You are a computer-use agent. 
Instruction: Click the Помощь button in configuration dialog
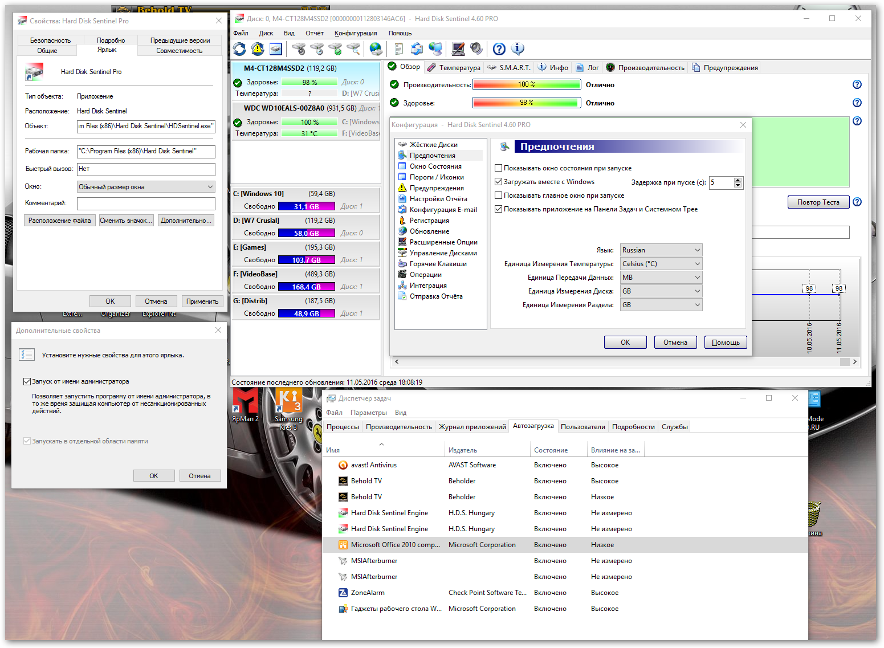[x=726, y=343]
